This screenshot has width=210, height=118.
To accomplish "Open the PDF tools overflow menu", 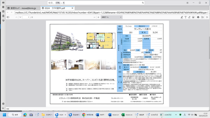I will [207, 17].
